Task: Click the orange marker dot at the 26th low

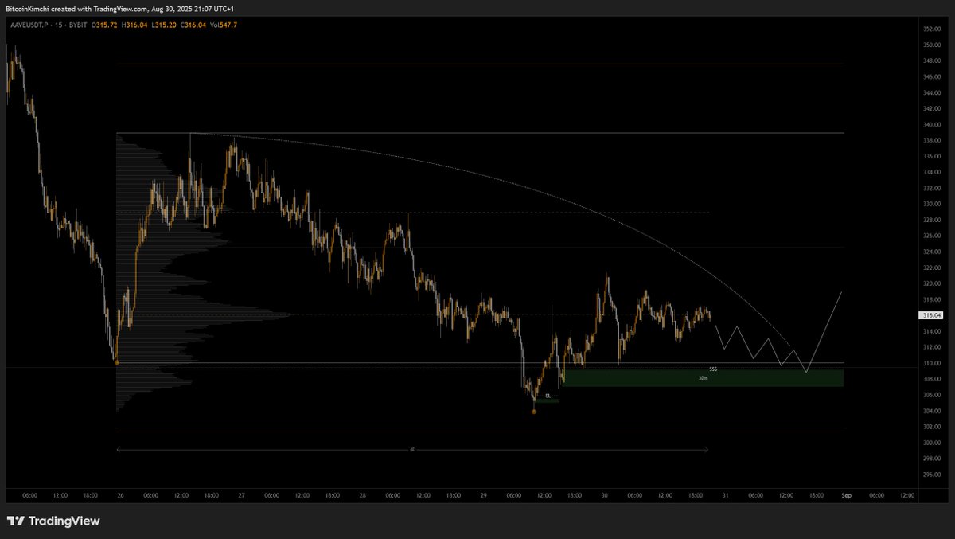Action: pos(117,362)
